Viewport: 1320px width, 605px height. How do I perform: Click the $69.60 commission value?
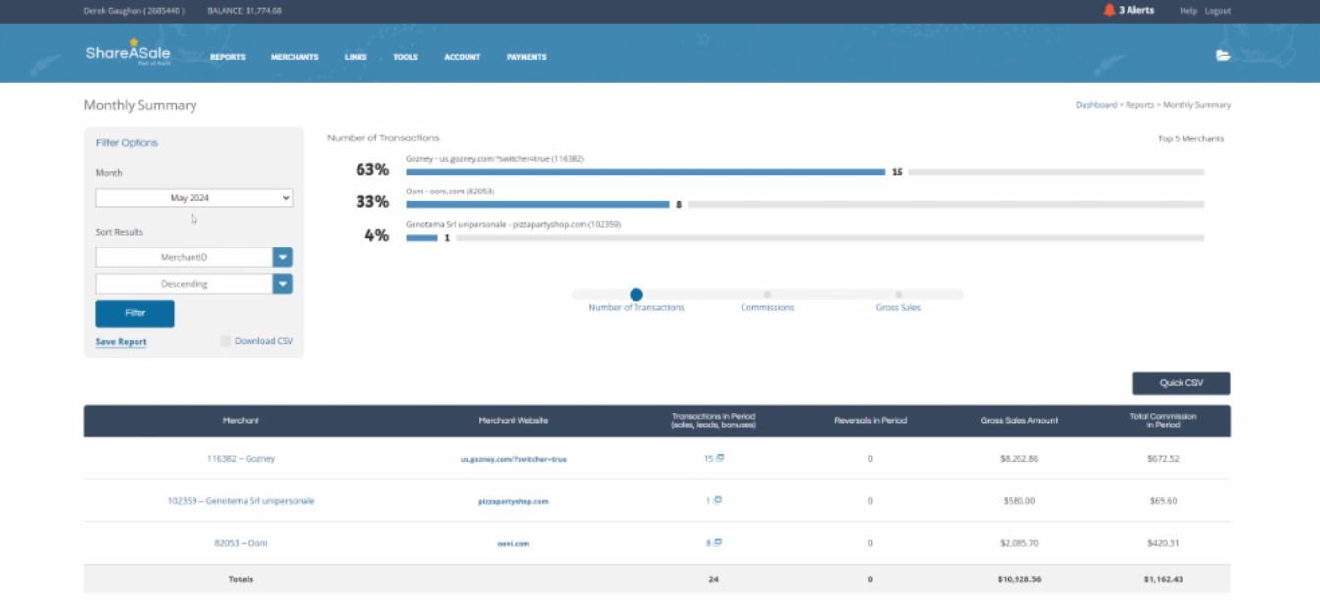(x=1163, y=501)
